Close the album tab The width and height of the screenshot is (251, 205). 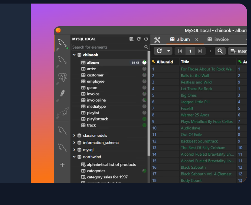tap(197, 39)
